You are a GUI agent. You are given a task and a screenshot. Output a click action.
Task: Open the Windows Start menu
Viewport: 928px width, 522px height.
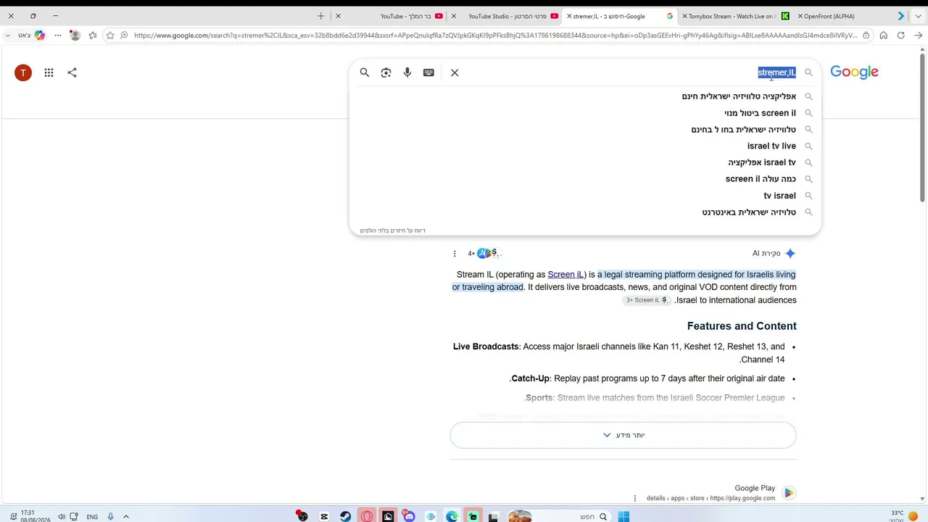623,516
